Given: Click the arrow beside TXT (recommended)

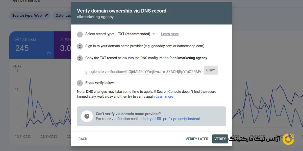Looking at the screenshot, I should click(x=154, y=34).
